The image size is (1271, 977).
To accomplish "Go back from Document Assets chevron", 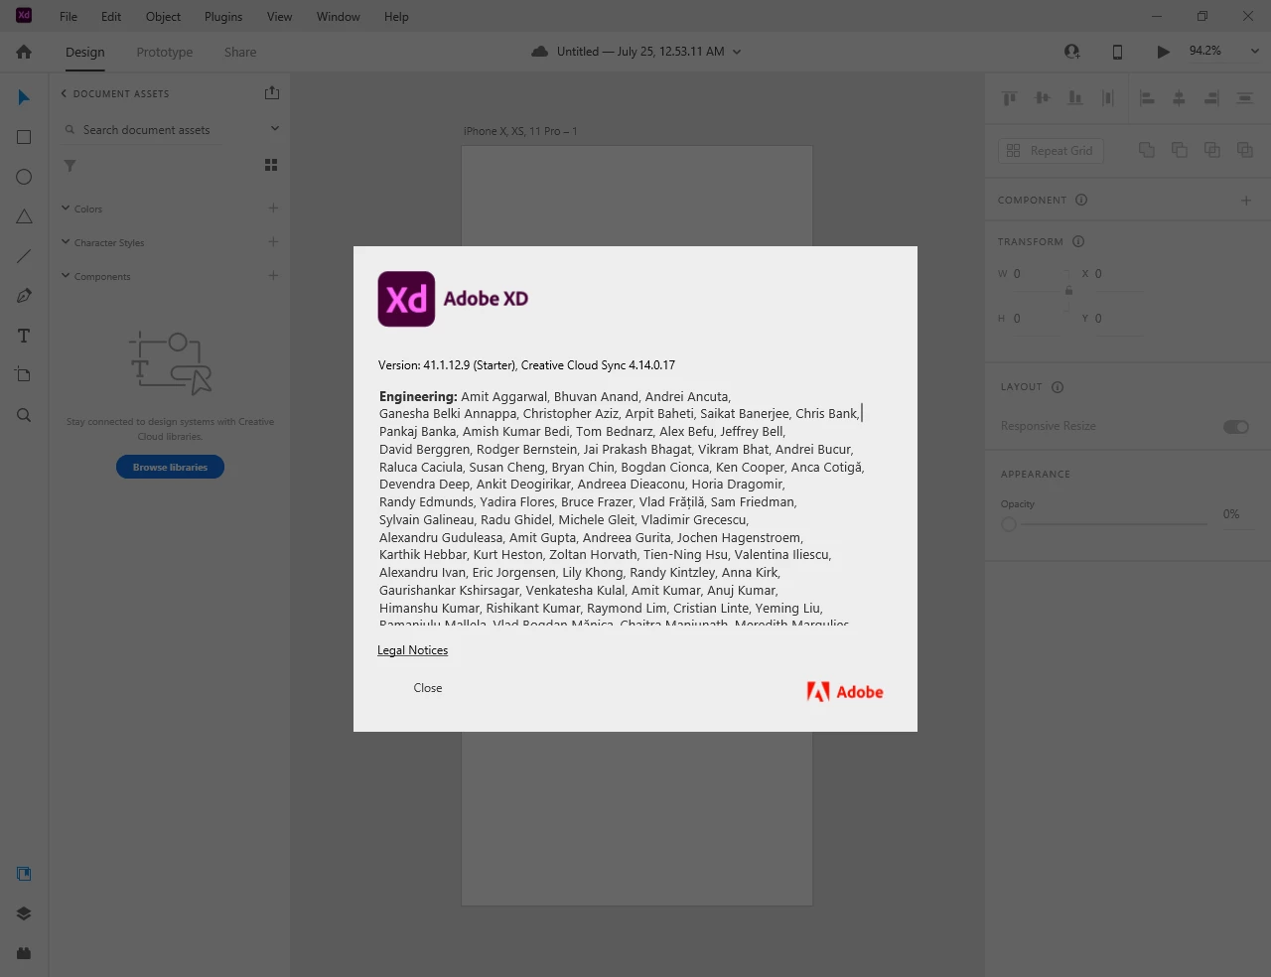I will [x=64, y=93].
